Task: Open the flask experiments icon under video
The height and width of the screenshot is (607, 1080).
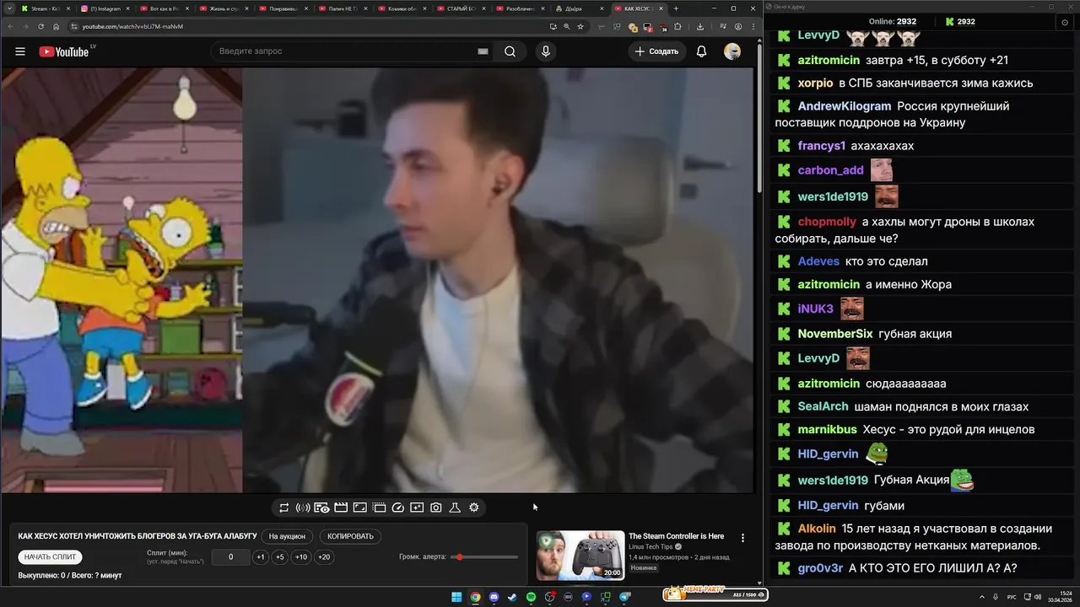Action: [455, 508]
